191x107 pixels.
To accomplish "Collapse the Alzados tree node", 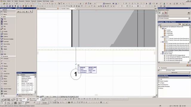I will [x=161, y=42].
